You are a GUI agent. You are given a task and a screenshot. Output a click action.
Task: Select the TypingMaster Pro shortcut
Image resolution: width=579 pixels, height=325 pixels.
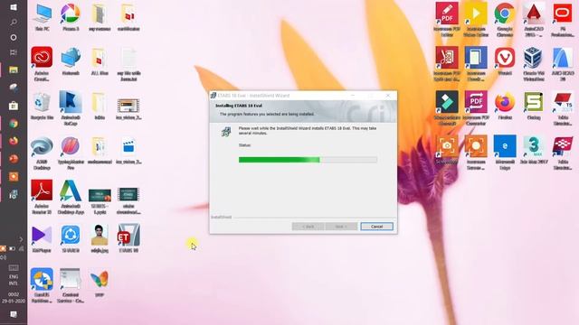(71, 153)
